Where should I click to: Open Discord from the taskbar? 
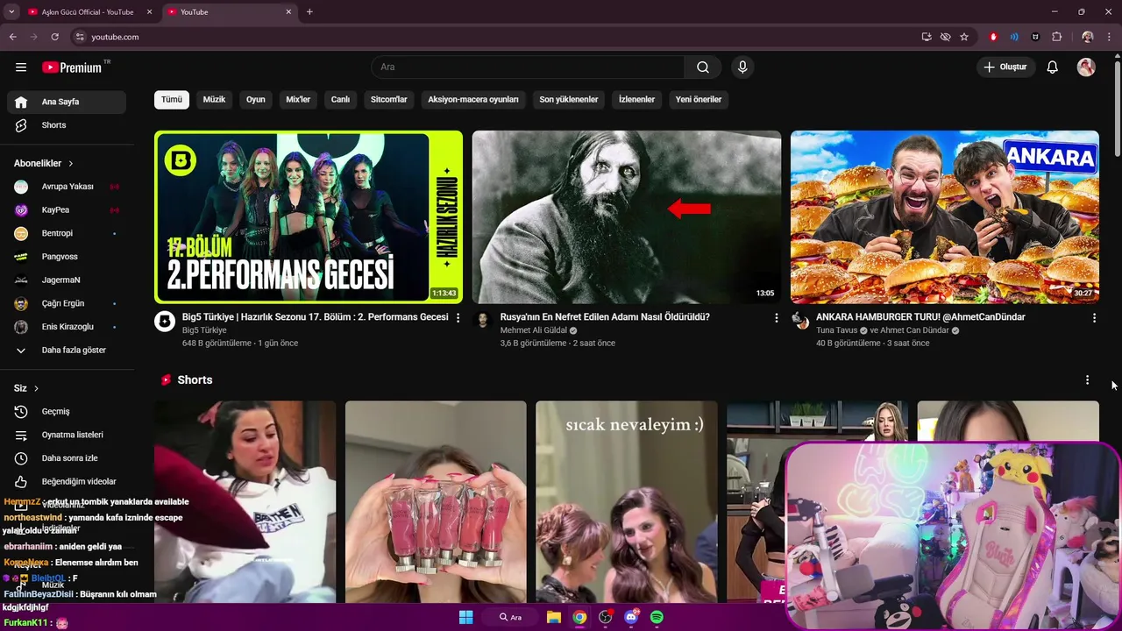tap(631, 617)
